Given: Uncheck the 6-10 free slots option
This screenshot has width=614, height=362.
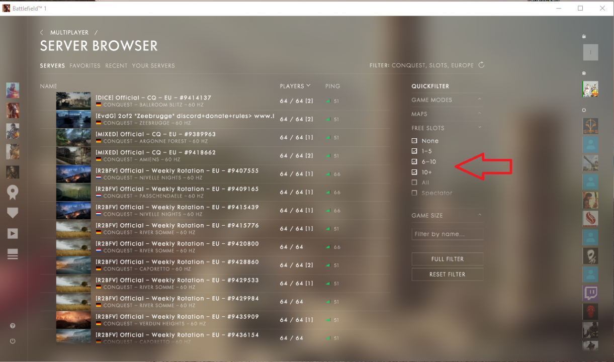Looking at the screenshot, I should (414, 161).
